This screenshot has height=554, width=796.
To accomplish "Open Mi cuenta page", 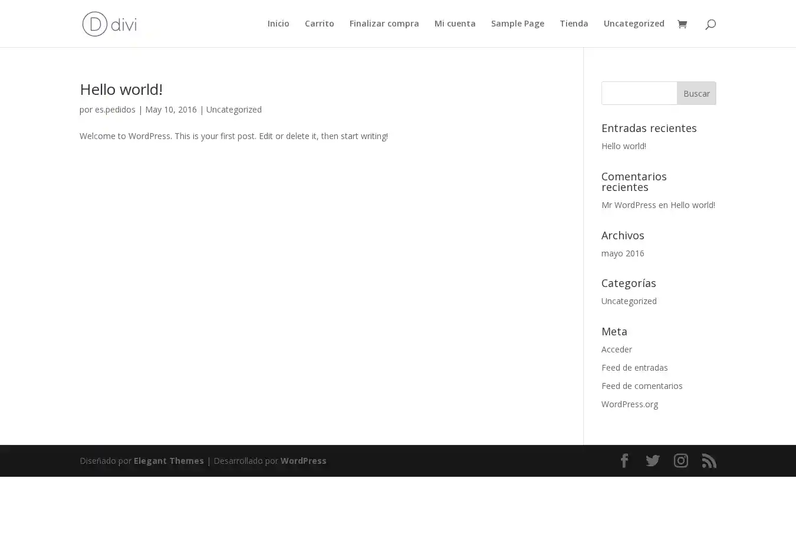I will (455, 24).
